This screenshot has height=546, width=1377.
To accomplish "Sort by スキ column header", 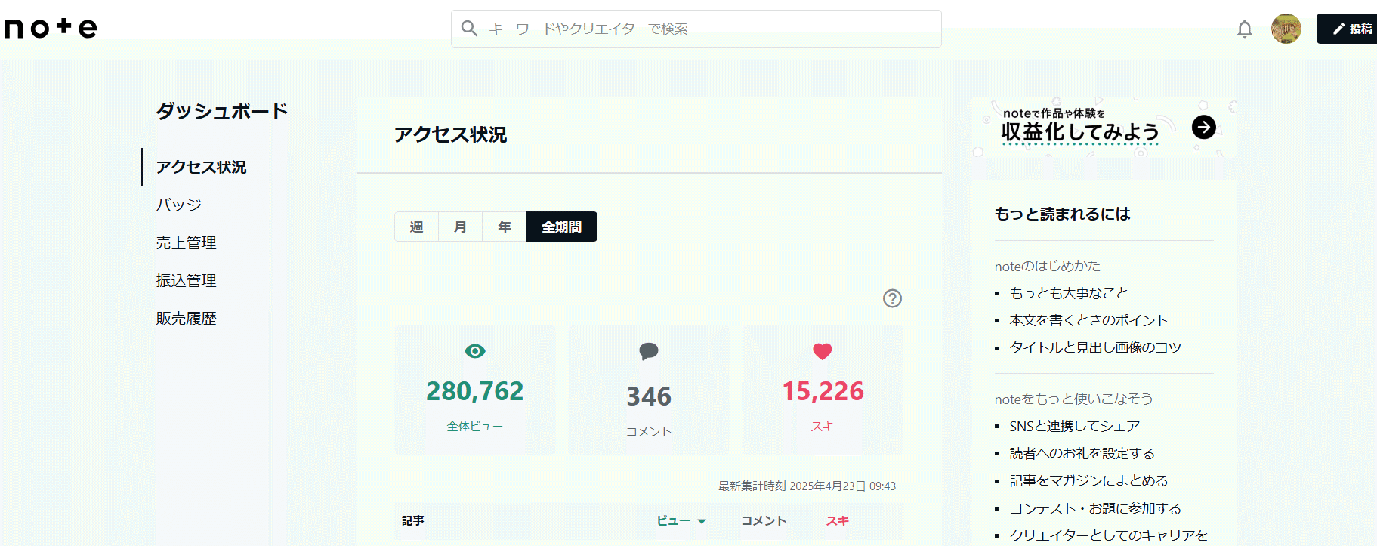I will [837, 520].
